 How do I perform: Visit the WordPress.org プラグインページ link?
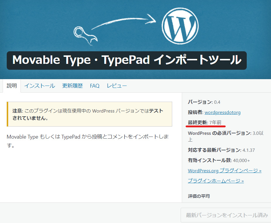click(225, 171)
